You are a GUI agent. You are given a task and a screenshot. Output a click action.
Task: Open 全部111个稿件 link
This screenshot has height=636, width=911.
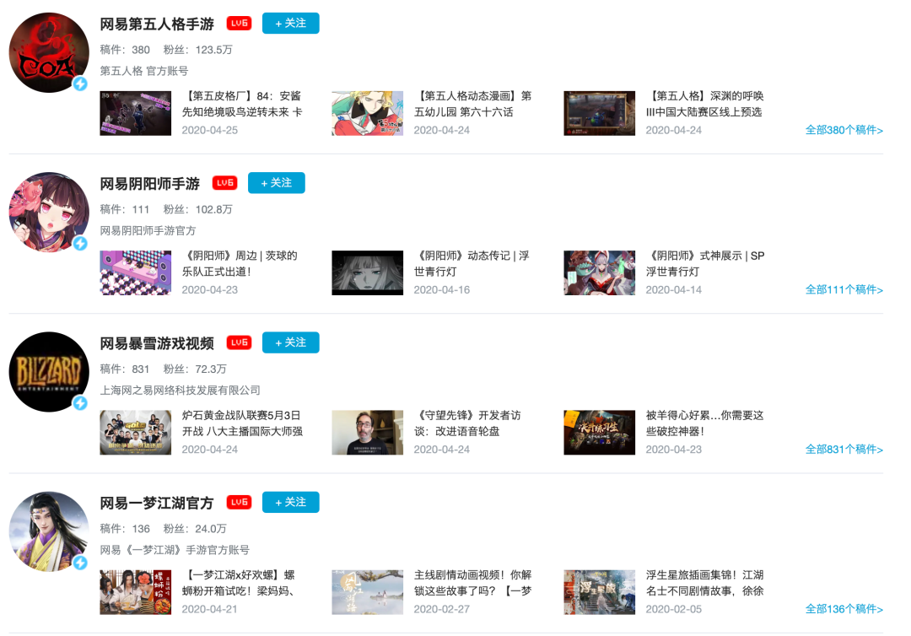tap(844, 290)
